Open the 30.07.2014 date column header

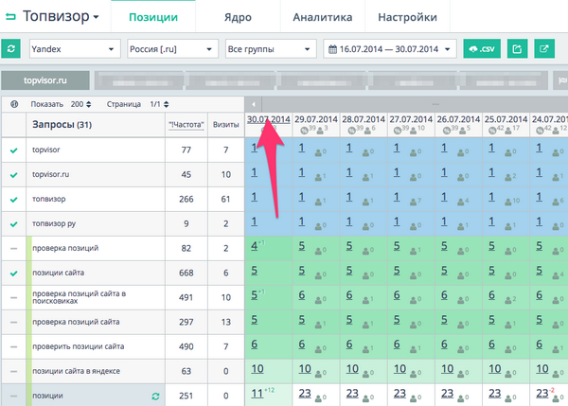(x=269, y=119)
